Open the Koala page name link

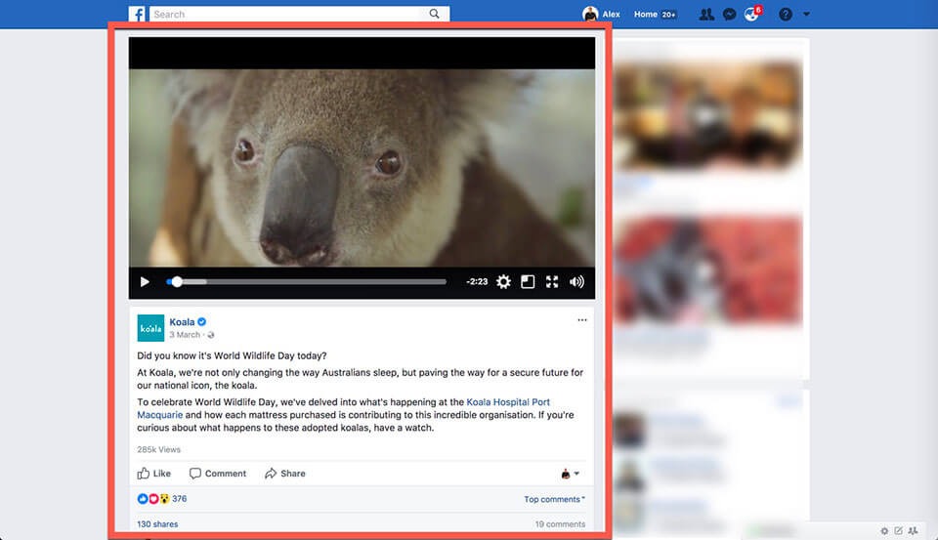point(182,321)
